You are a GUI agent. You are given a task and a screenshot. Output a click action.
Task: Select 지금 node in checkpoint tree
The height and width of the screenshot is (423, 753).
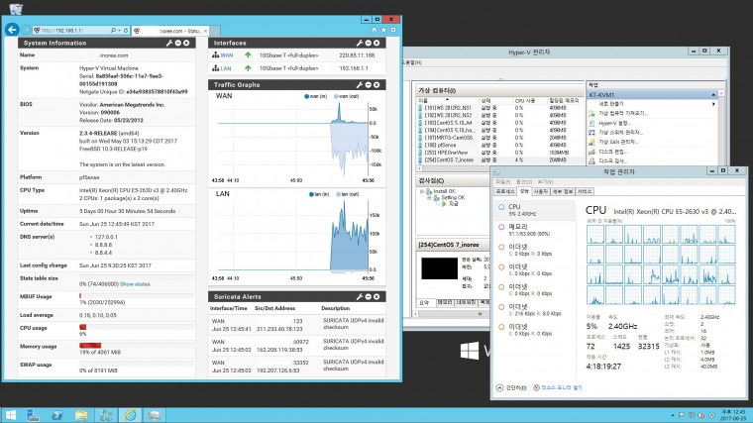click(453, 204)
